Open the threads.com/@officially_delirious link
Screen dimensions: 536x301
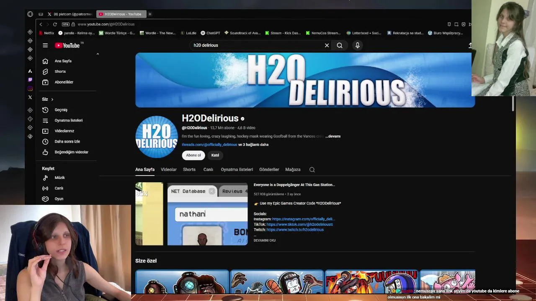tap(209, 145)
